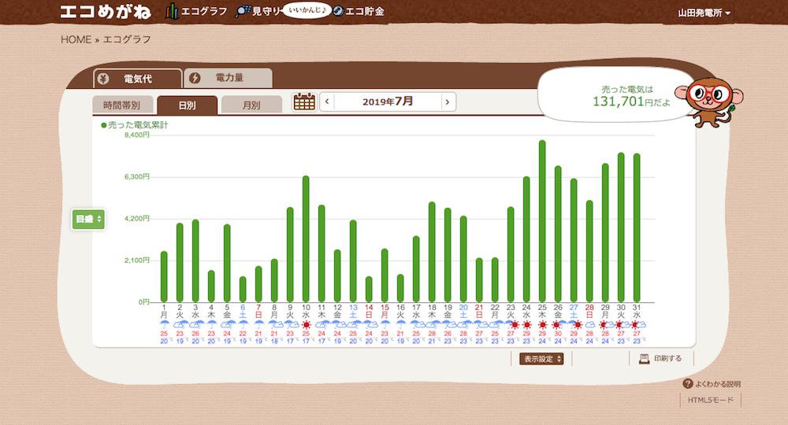This screenshot has width=788, height=425.
Task: Open the calendar date picker icon
Action: (304, 102)
